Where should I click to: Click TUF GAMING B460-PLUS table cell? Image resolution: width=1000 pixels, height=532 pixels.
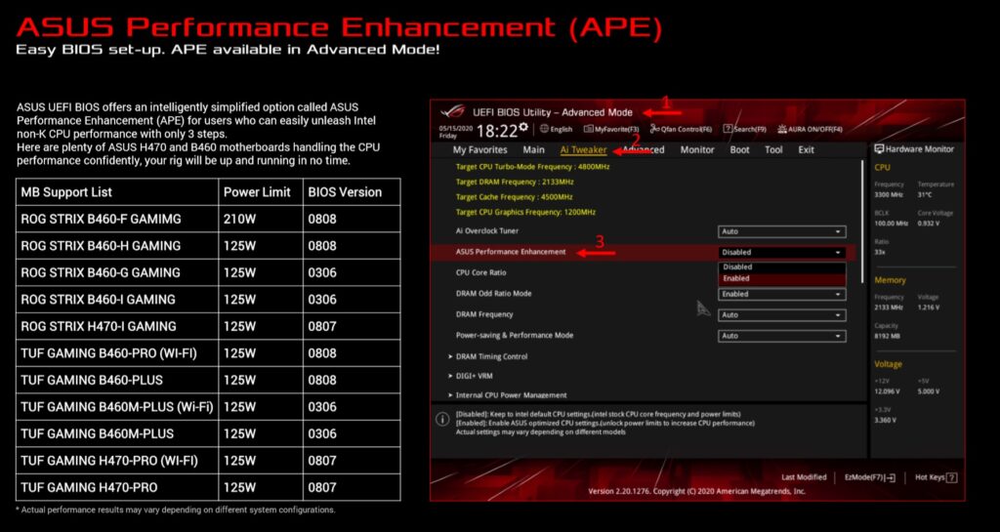[117, 381]
